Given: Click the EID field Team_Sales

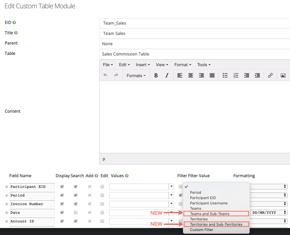Looking at the screenshot, I should 195,23.
